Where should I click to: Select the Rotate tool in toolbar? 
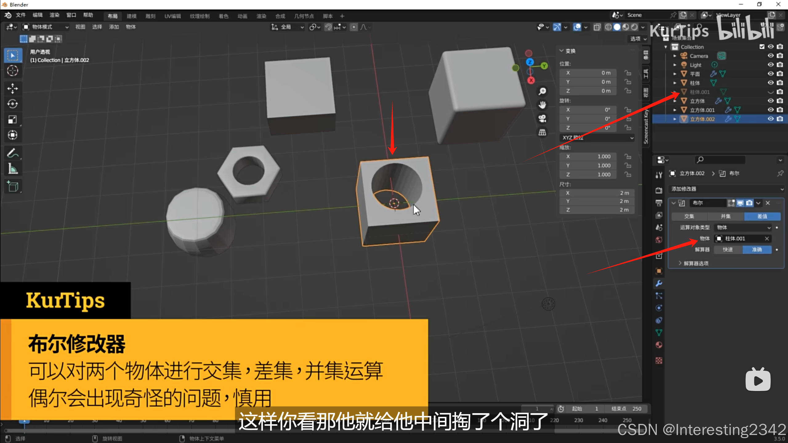[x=13, y=104]
